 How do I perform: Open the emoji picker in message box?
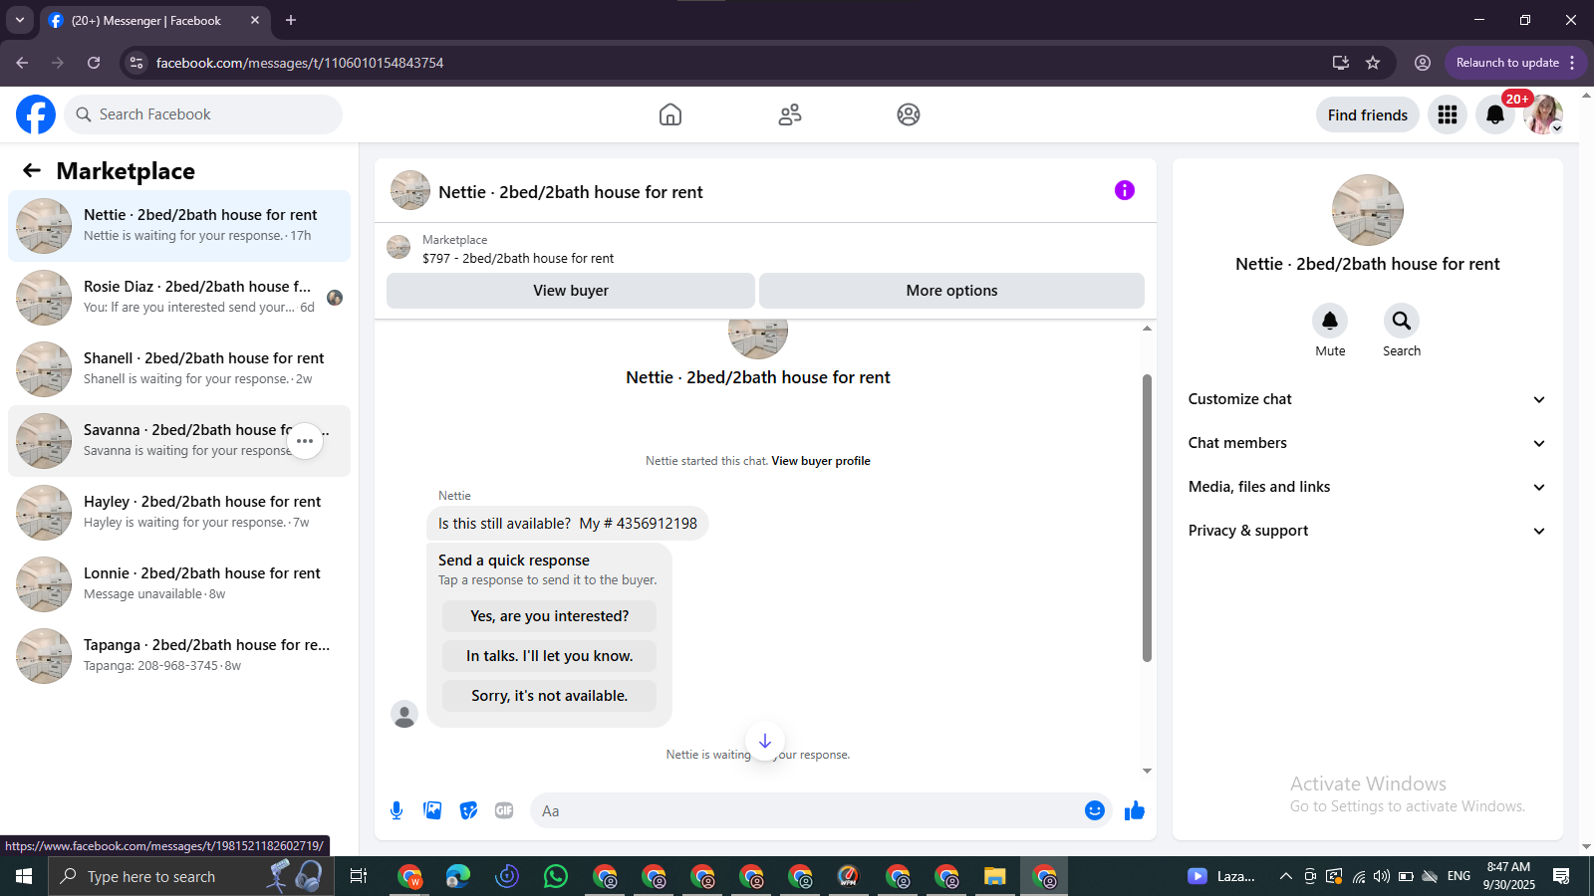pyautogui.click(x=1095, y=810)
